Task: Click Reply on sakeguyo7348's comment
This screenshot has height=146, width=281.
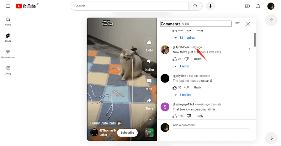Action: [x=200, y=116]
